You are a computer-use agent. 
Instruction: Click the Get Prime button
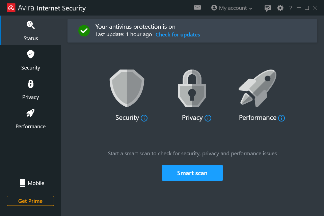30,201
